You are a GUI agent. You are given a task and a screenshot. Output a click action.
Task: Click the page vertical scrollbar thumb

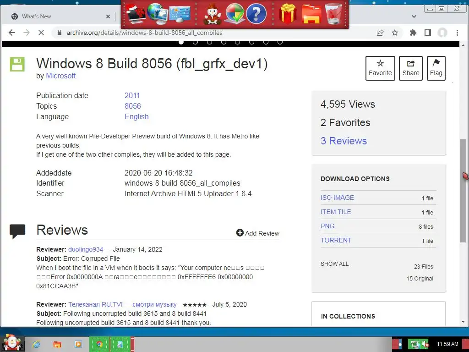[x=463, y=190]
